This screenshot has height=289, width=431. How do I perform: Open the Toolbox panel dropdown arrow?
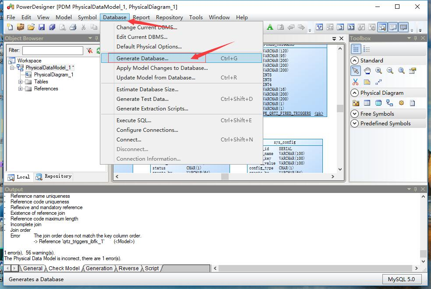point(409,38)
